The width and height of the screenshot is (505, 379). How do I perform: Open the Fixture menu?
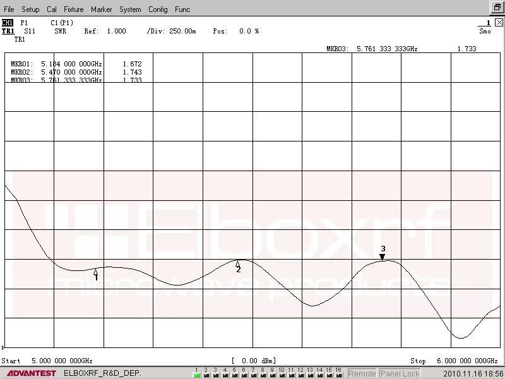click(x=73, y=9)
